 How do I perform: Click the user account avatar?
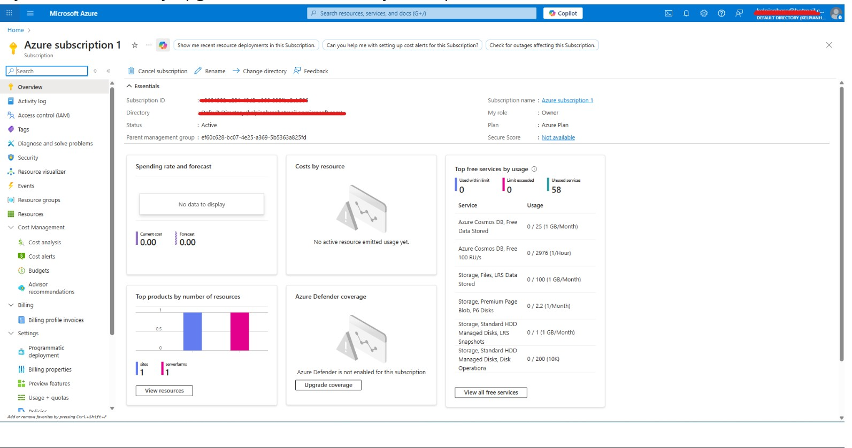(836, 13)
